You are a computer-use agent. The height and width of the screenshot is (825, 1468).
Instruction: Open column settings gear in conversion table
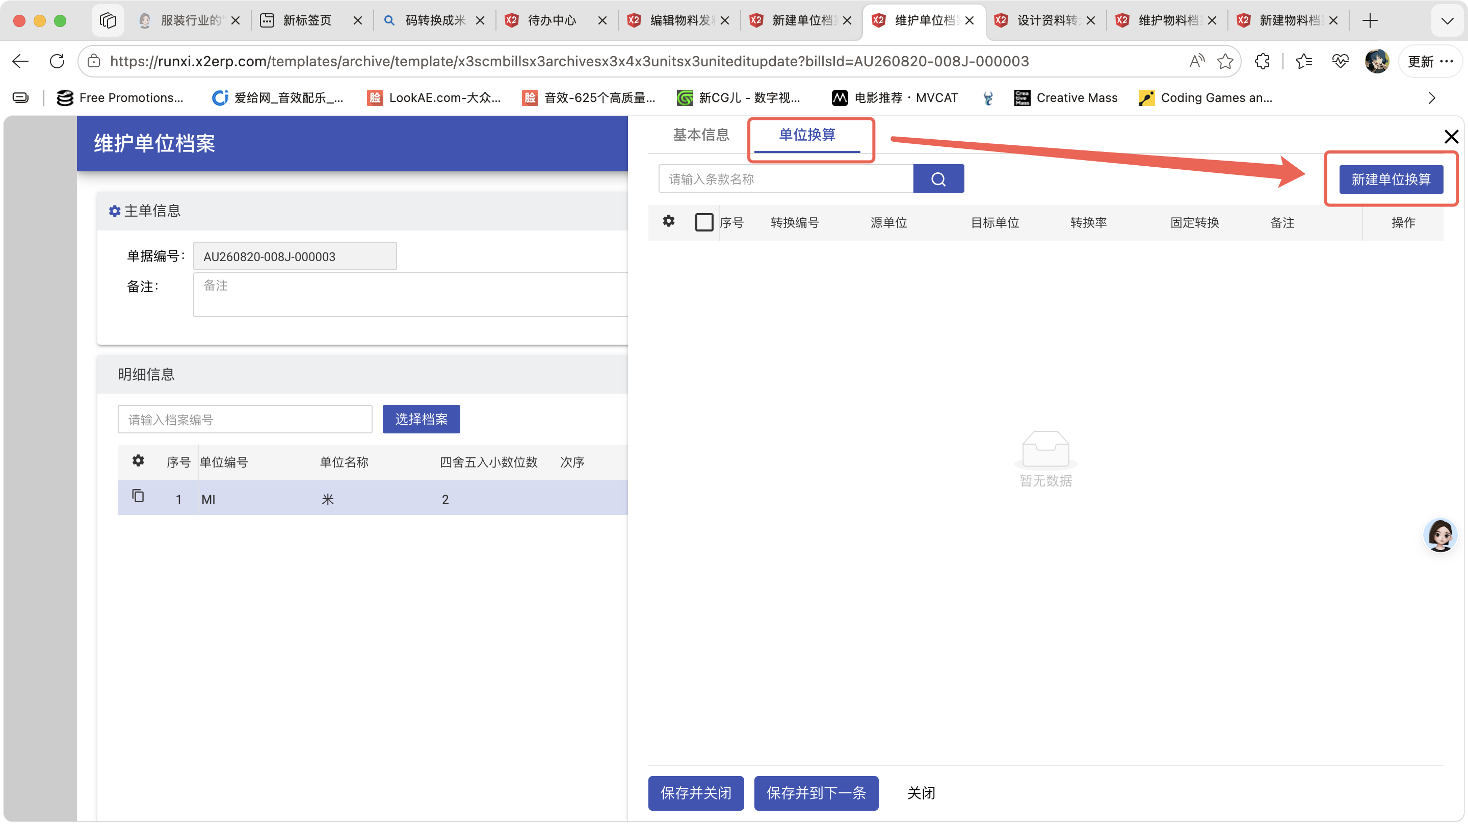click(668, 221)
